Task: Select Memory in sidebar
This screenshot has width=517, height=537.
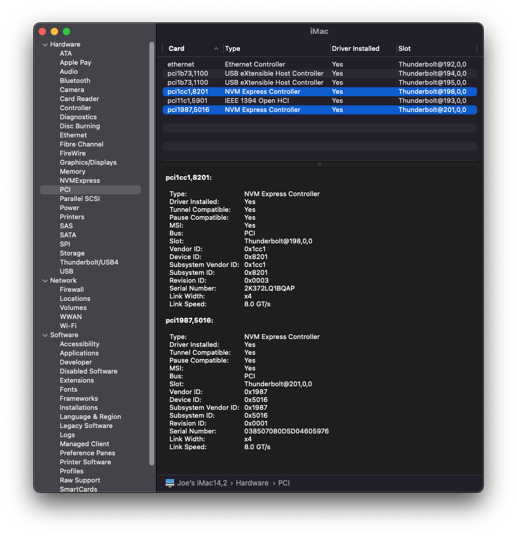Action: coord(73,171)
